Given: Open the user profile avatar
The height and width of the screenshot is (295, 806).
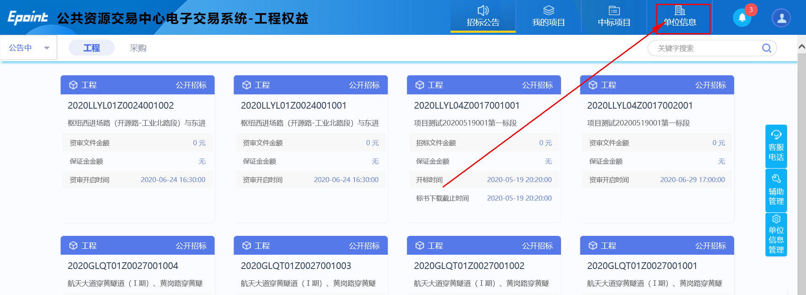Looking at the screenshot, I should [781, 18].
